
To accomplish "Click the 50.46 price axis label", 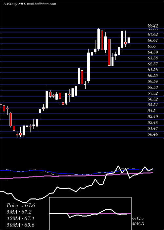I will coord(153,134).
